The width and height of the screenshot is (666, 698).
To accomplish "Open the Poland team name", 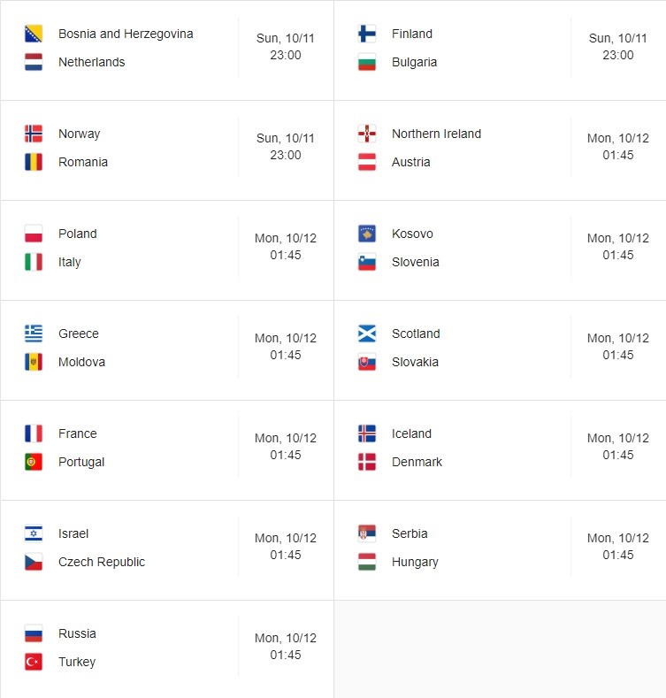I will pyautogui.click(x=78, y=234).
